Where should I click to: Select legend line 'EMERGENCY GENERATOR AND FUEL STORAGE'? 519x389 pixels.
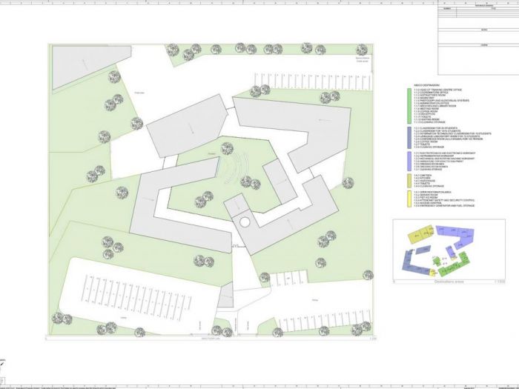(x=444, y=206)
